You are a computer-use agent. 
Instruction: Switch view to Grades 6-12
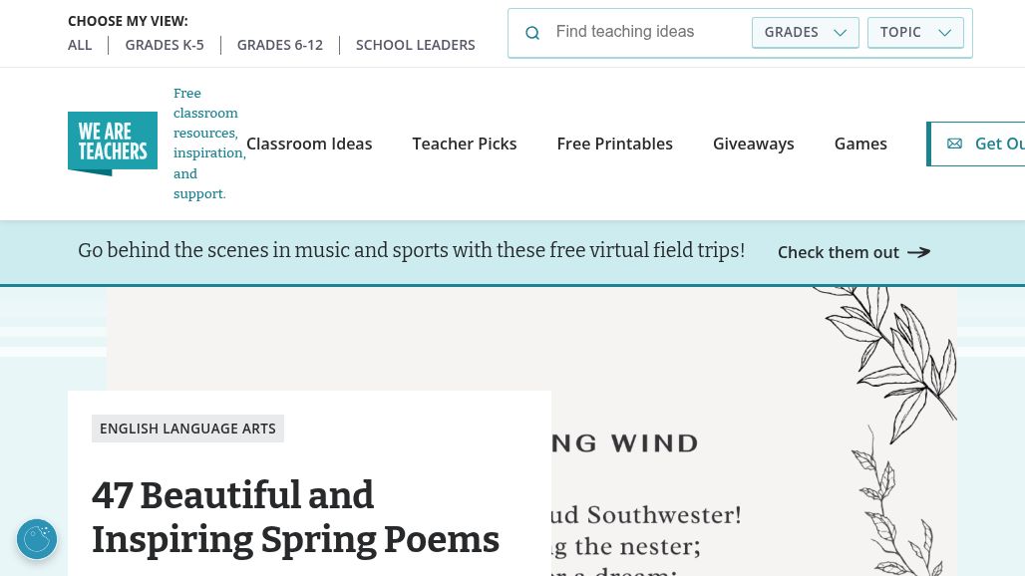280,45
